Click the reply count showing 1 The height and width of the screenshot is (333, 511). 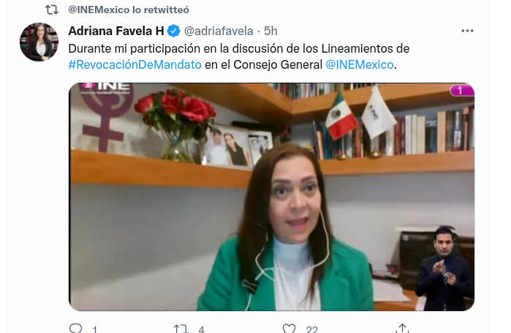coord(94,329)
